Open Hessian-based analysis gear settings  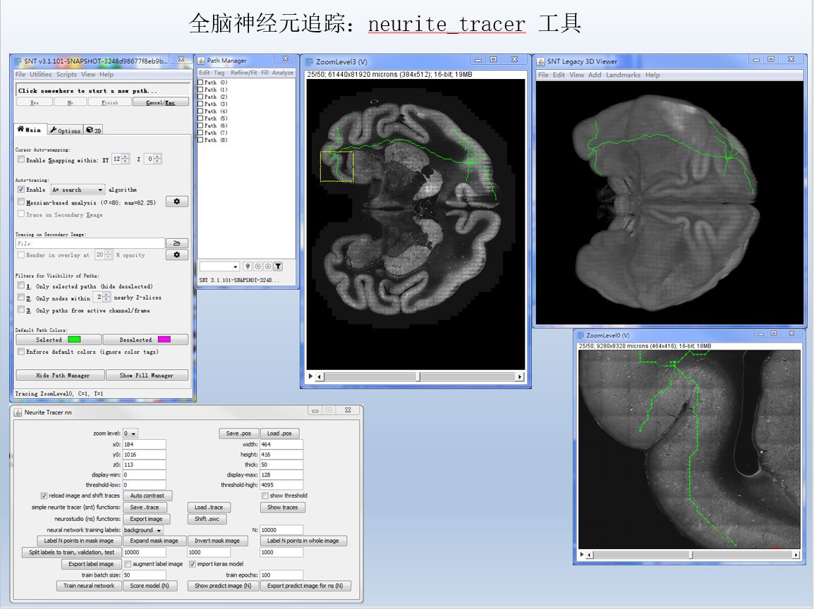coord(176,202)
